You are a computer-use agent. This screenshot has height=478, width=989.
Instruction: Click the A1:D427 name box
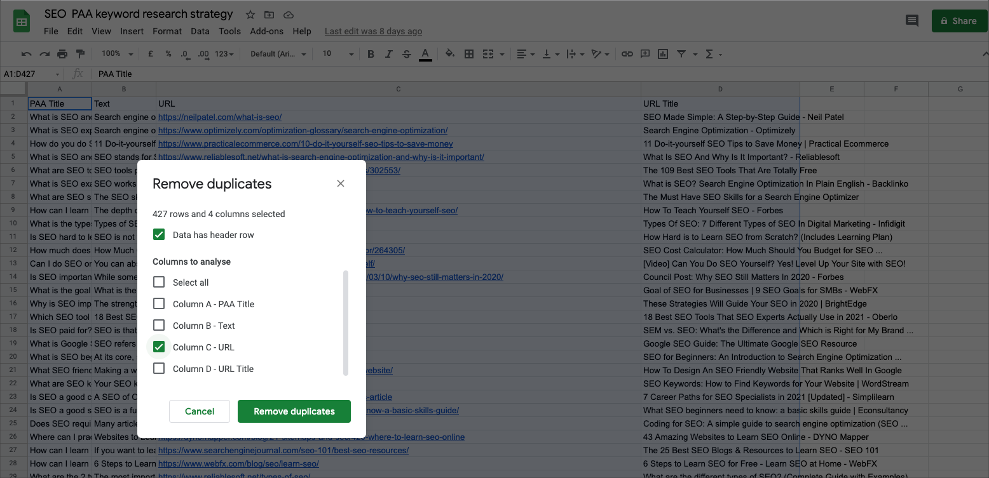tap(32, 74)
